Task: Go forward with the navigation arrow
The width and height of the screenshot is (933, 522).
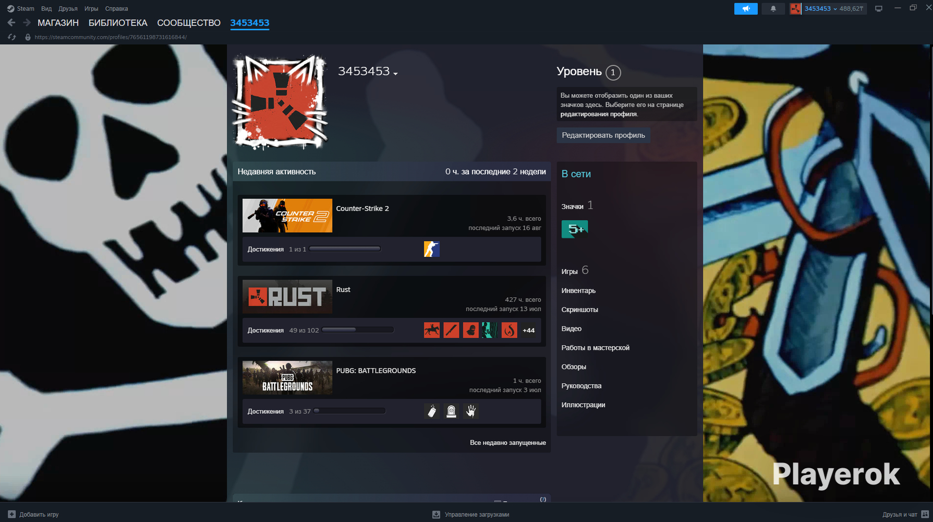Action: coord(27,22)
